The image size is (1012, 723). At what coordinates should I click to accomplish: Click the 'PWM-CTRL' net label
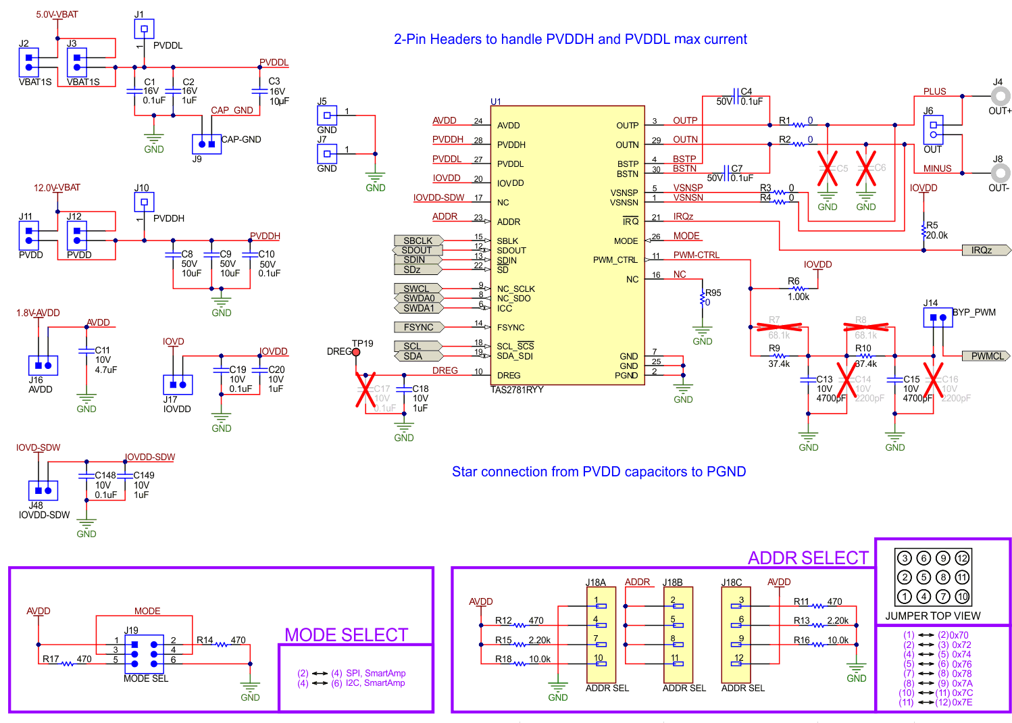click(696, 255)
